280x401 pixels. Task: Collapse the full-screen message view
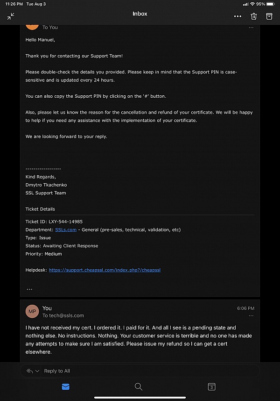(x=11, y=16)
